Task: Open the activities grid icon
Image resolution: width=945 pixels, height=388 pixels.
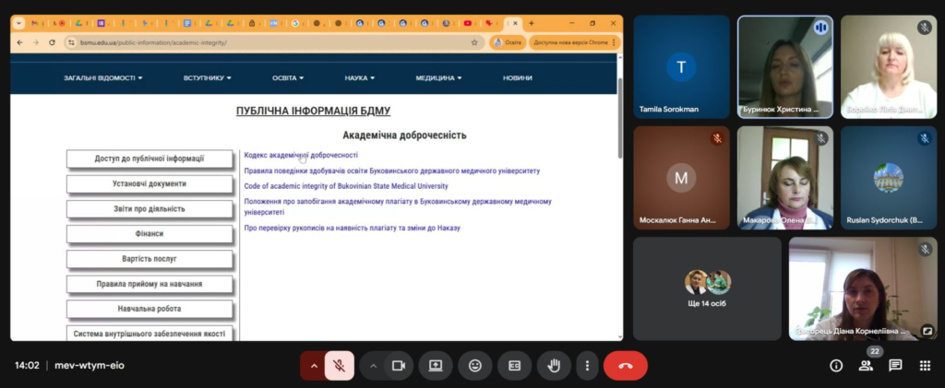Action: (925, 365)
